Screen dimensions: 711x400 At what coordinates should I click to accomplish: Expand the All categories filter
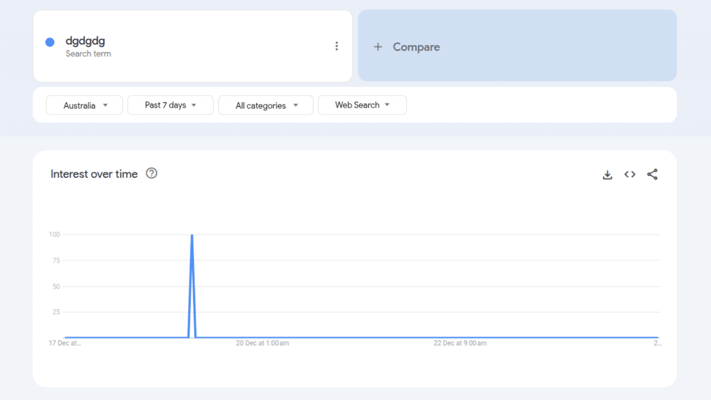coord(266,104)
